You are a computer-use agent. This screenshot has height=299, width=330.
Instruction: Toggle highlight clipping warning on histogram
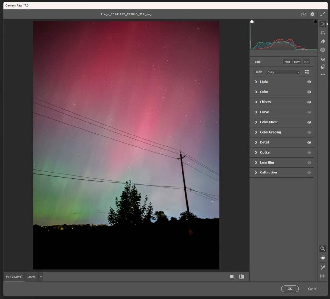click(315, 21)
